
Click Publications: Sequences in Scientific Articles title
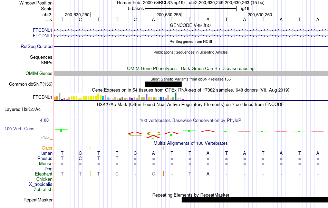pos(191,52)
